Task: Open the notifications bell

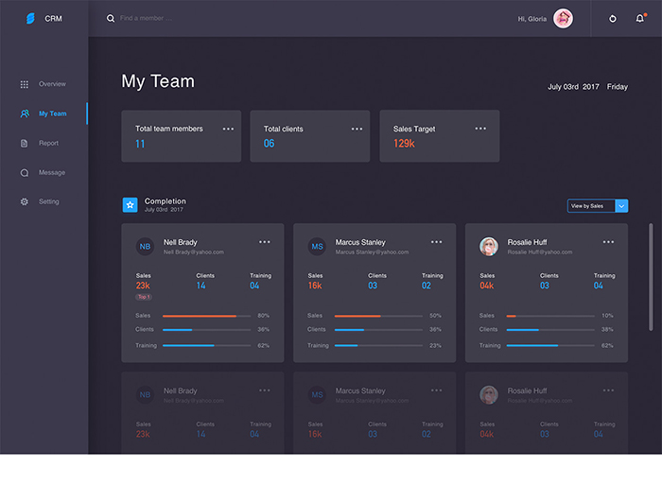Action: tap(640, 18)
